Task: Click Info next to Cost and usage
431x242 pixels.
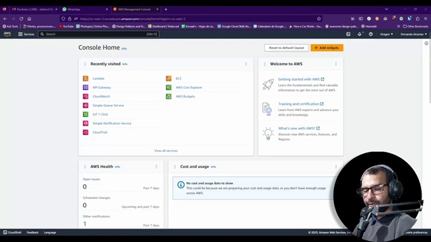Action: (x=213, y=167)
